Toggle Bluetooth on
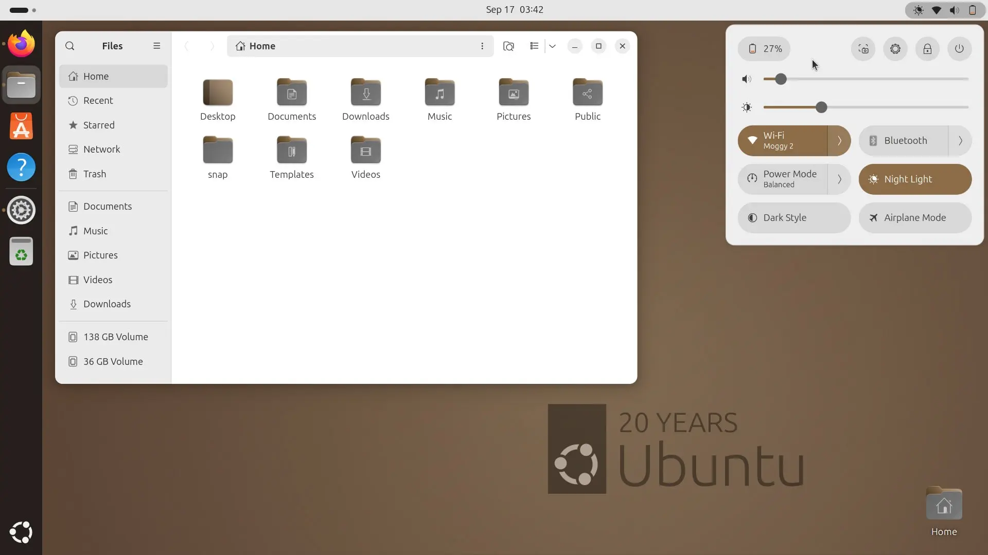Screen dimensions: 988x555 (903, 141)
